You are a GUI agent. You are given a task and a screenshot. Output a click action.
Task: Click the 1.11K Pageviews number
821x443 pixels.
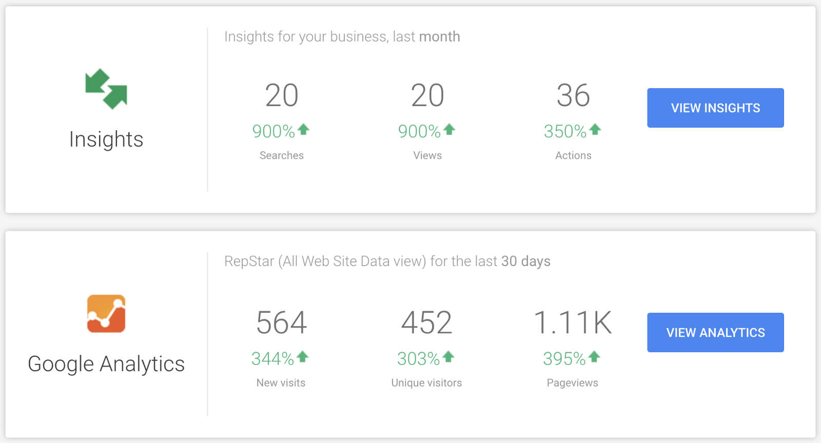(x=573, y=323)
